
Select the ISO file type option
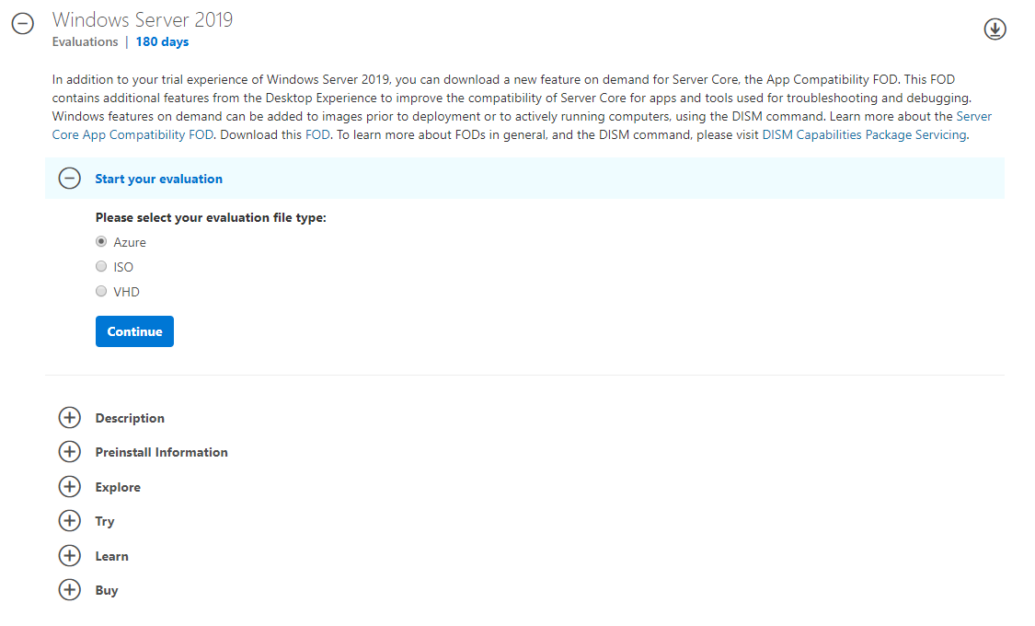tap(101, 266)
